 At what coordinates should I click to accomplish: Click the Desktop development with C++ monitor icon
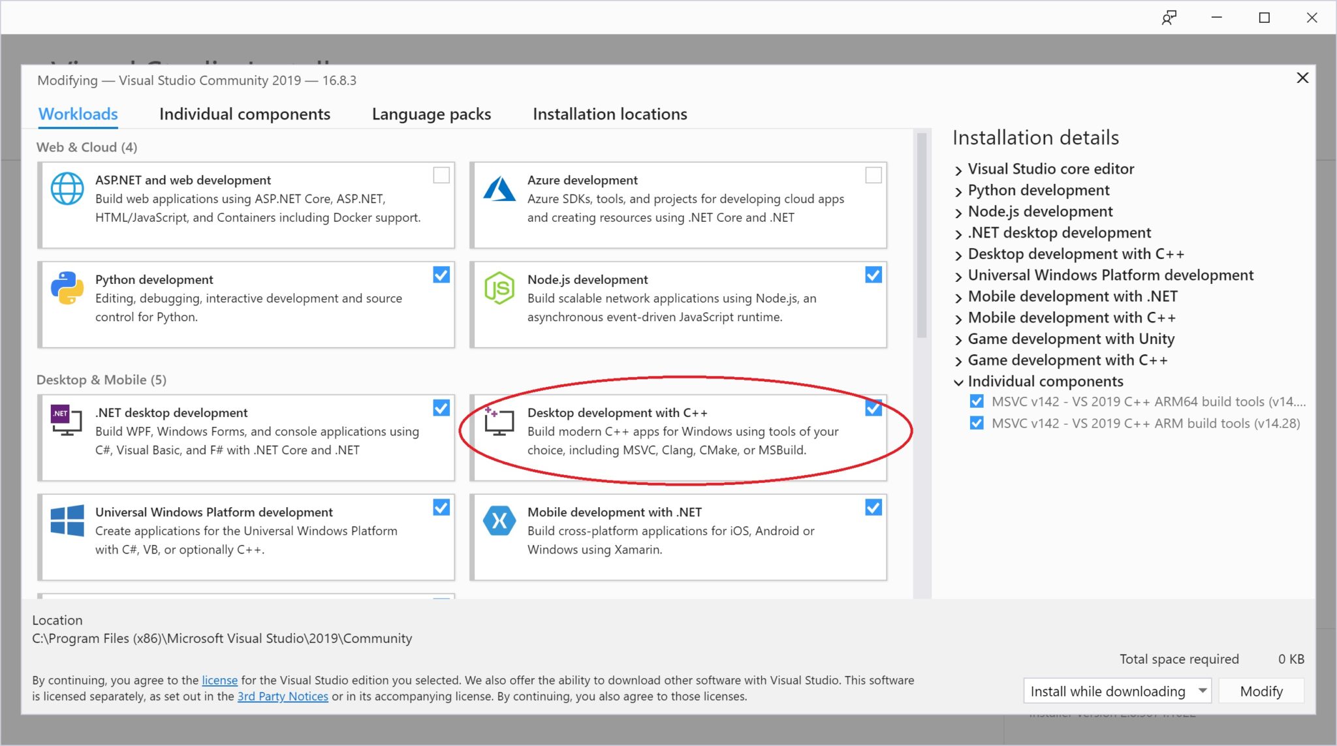tap(499, 421)
